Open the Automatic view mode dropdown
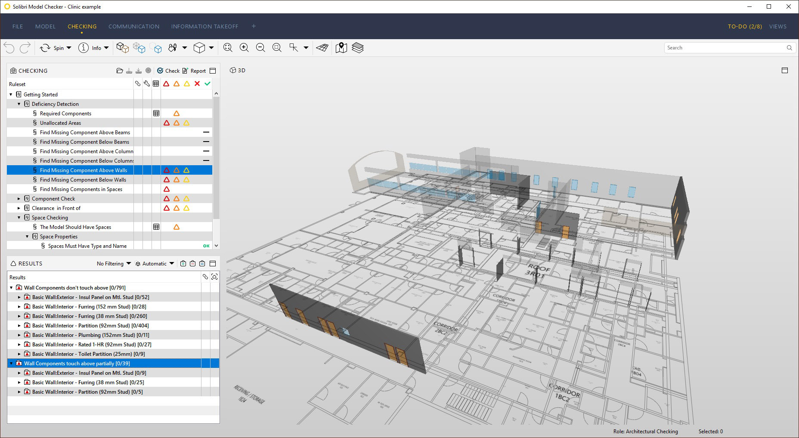Viewport: 799px width, 438px height. 155,264
